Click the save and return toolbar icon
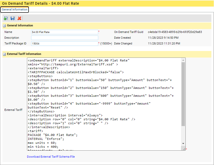214x165 pixels. tap(6, 18)
